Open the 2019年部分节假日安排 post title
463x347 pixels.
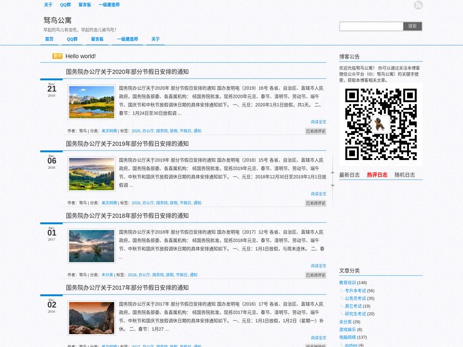tap(127, 144)
